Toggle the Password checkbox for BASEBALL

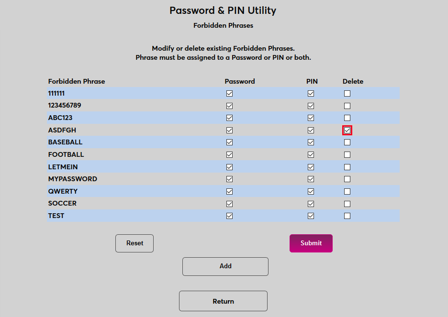point(229,142)
